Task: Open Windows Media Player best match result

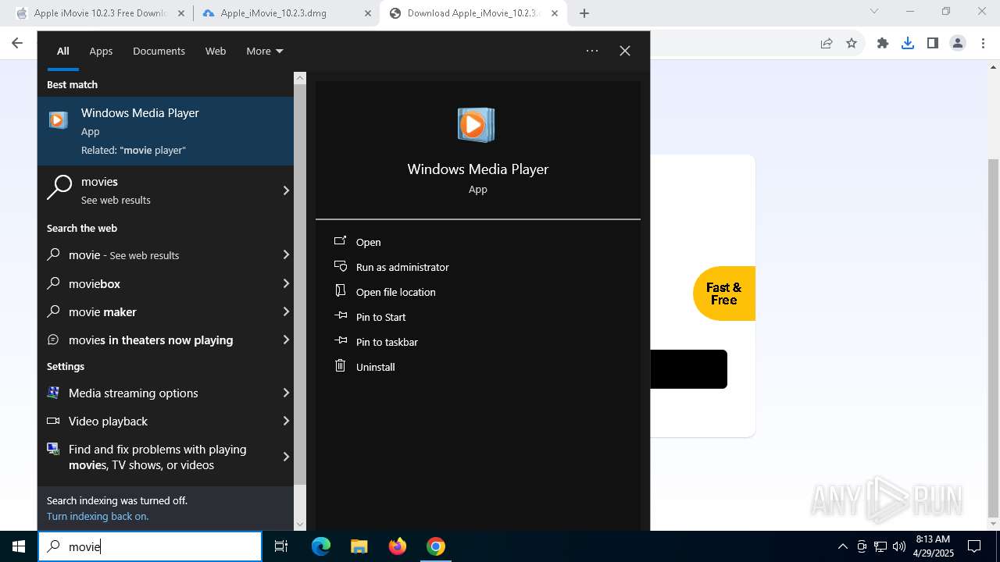Action: (166, 131)
